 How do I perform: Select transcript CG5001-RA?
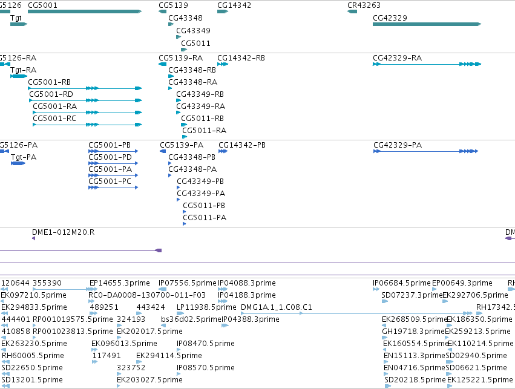point(87,113)
